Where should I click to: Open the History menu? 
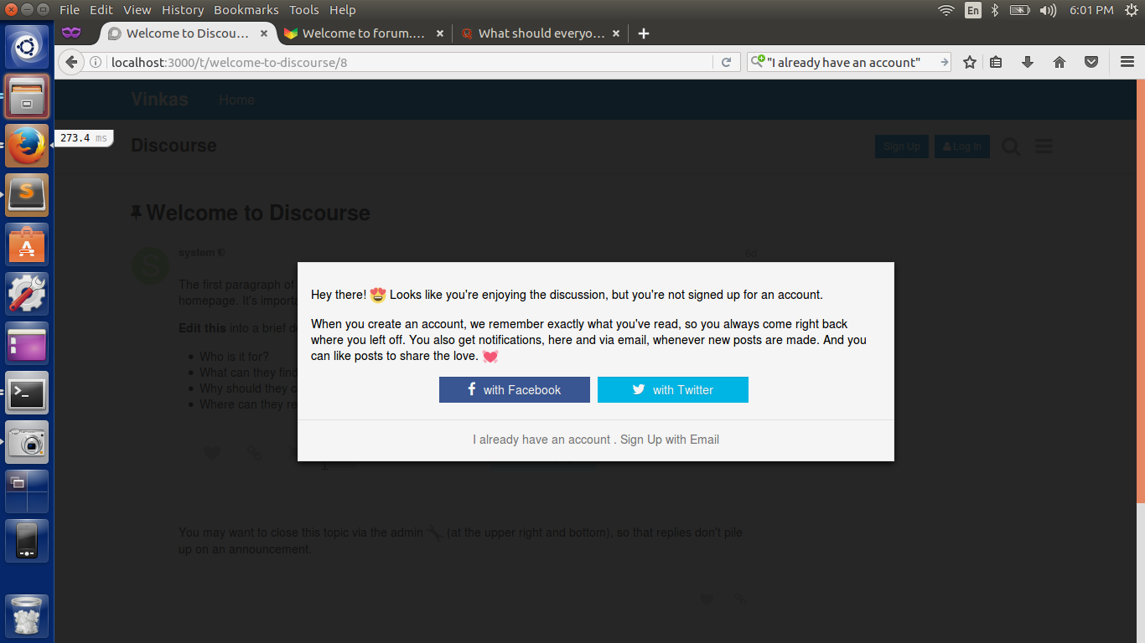[183, 10]
